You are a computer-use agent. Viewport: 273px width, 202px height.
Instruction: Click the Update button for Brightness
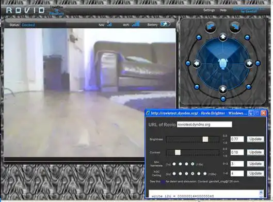coord(255,139)
